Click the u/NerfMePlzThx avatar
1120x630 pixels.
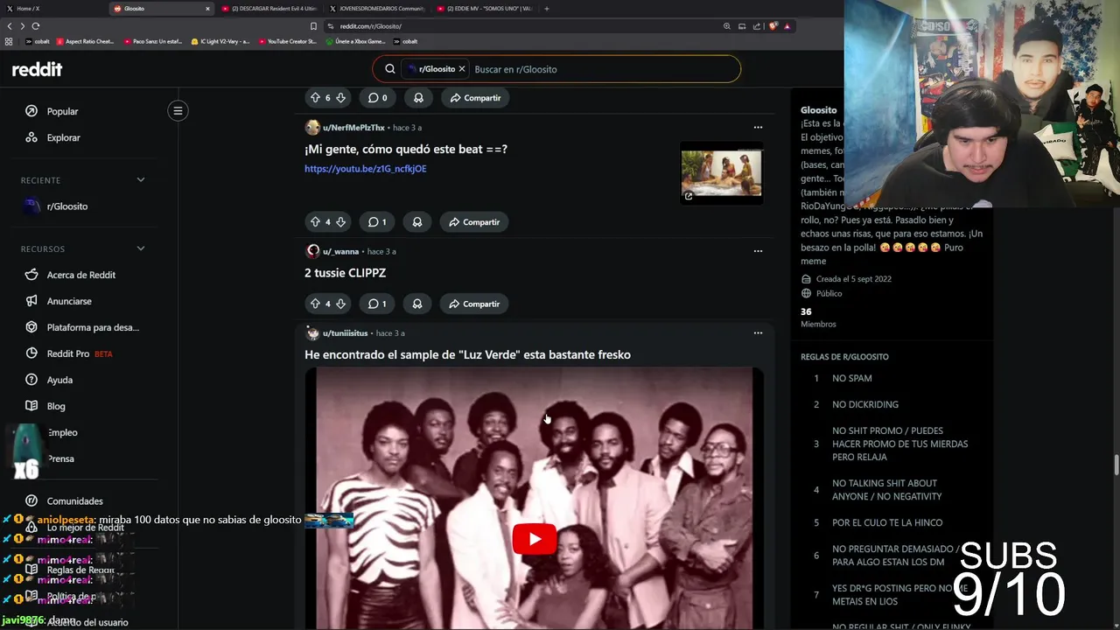pyautogui.click(x=312, y=128)
